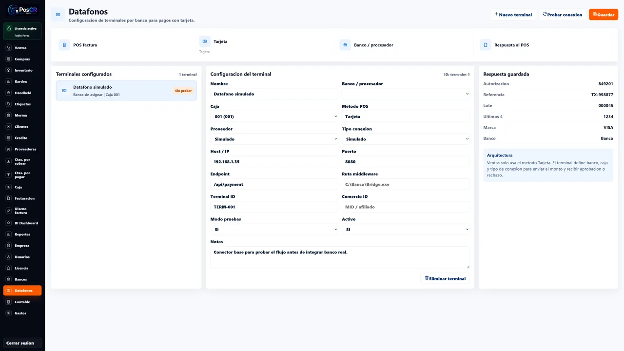The height and width of the screenshot is (351, 624).
Task: Click the Probar conexion button
Action: [x=562, y=15]
